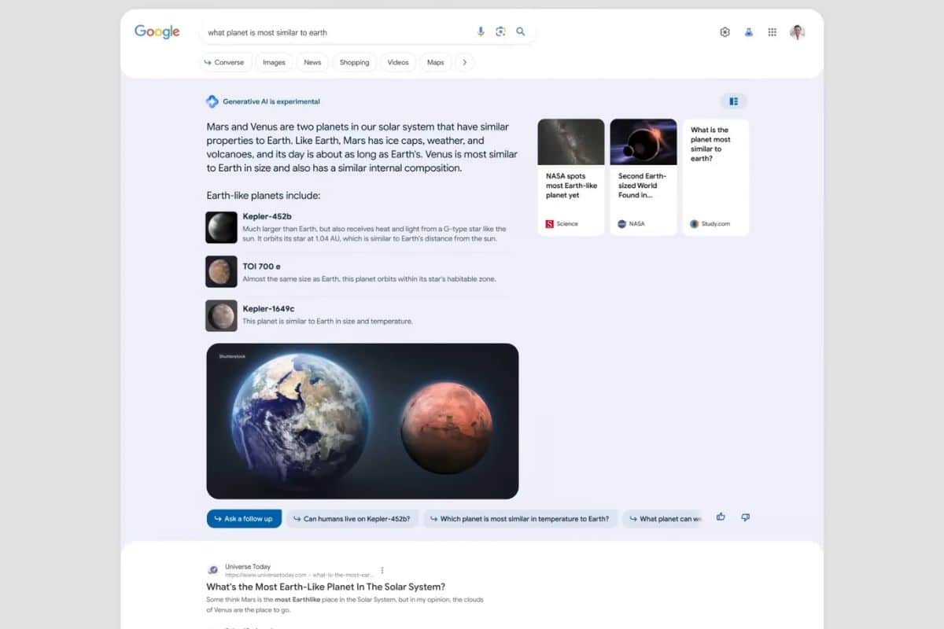The width and height of the screenshot is (944, 629).
Task: Switch to News results
Action: pyautogui.click(x=312, y=62)
